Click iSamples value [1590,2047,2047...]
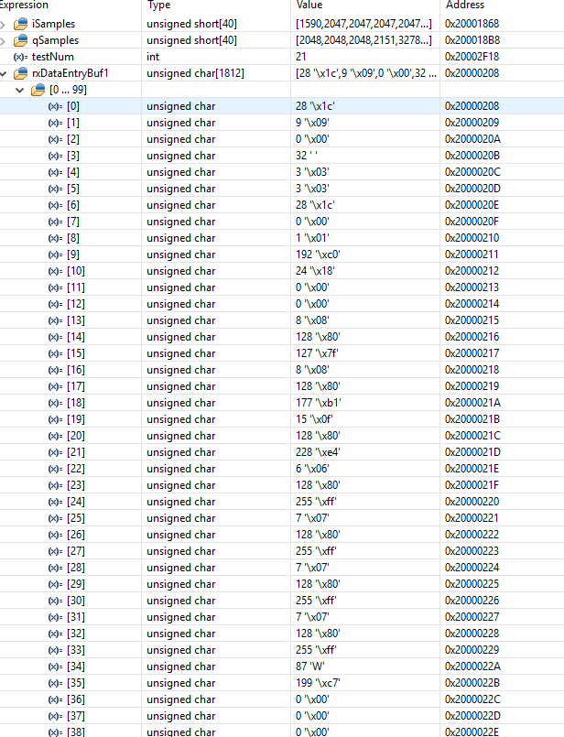Viewport: 564px width, 737px height. [363, 24]
